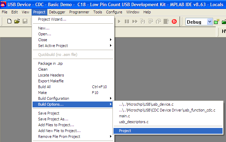Choose Project Wizard... from the menu

tap(73, 19)
